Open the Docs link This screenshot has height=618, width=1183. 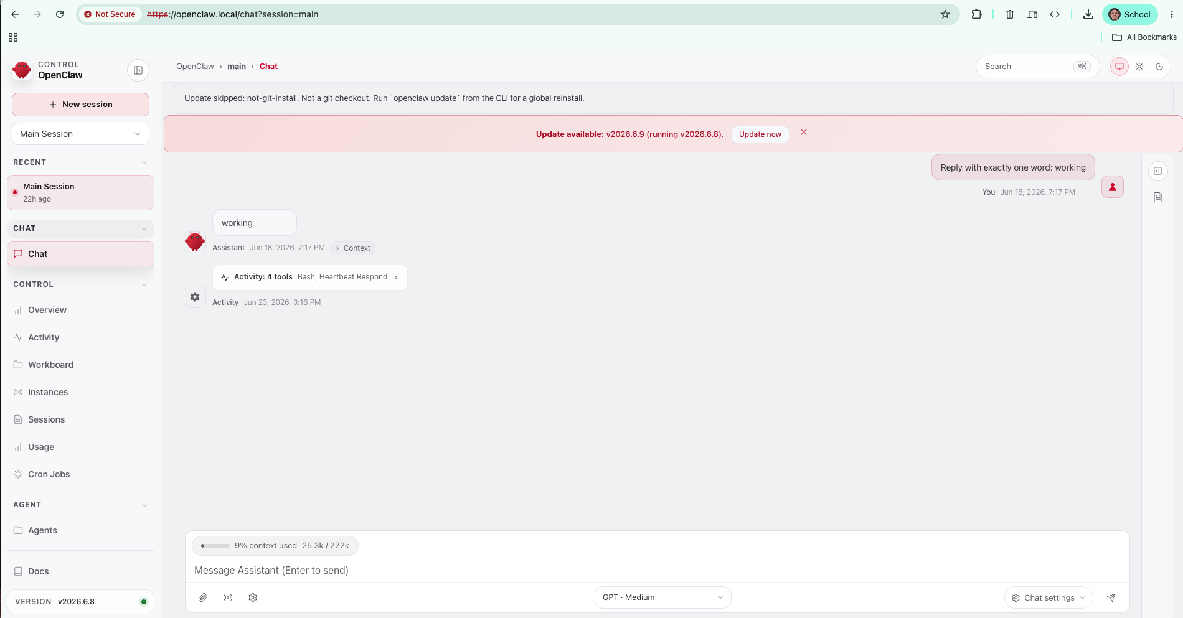pos(80,571)
